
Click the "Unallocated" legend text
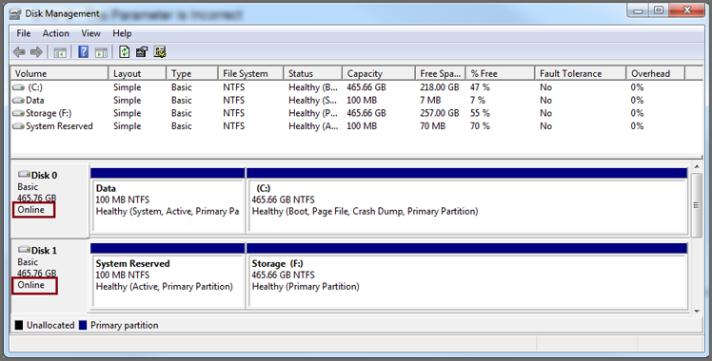tap(50, 325)
